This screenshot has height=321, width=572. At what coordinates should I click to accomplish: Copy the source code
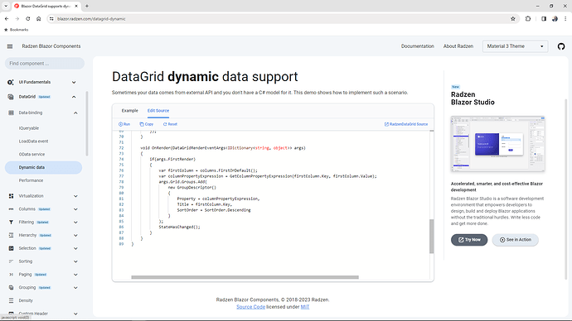tap(146, 124)
